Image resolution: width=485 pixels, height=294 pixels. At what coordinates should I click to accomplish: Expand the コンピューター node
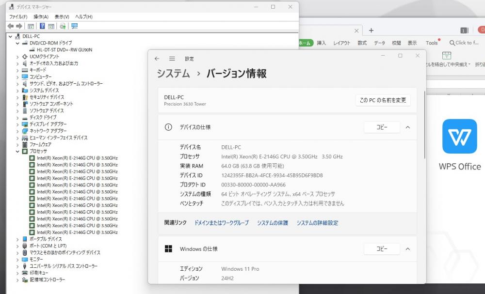pos(17,77)
